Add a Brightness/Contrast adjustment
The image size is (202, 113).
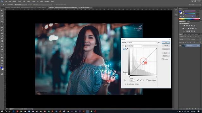(184, 26)
